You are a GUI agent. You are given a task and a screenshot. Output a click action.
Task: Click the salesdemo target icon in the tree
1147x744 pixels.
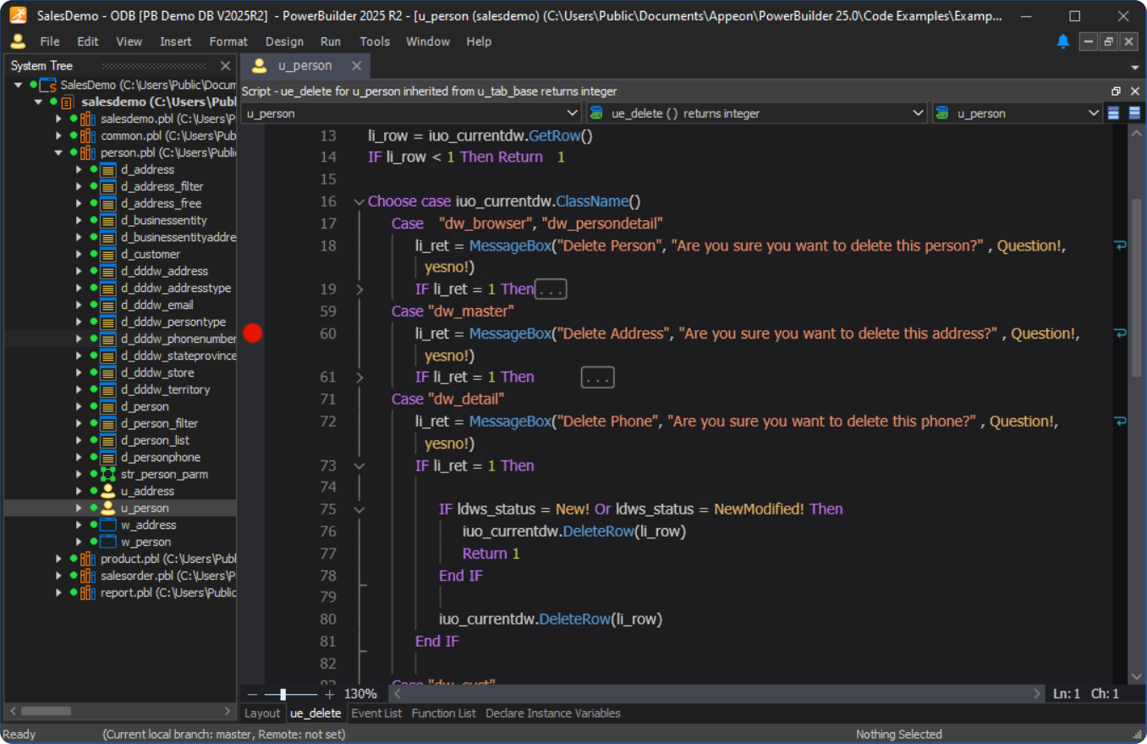[67, 102]
